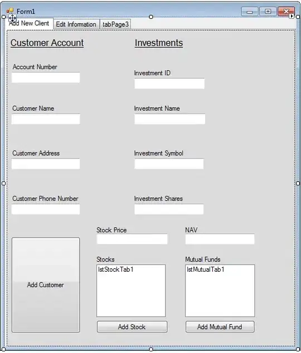This screenshot has width=301, height=353.
Task: Click the Form1 application icon
Action: [10, 11]
